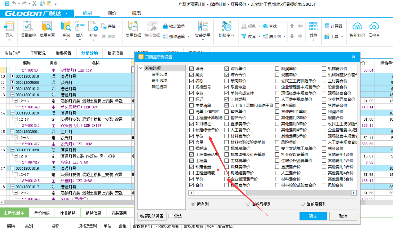393x234 pixels.
Task: Click the Save icon in the title bar
Action: coord(7,3)
